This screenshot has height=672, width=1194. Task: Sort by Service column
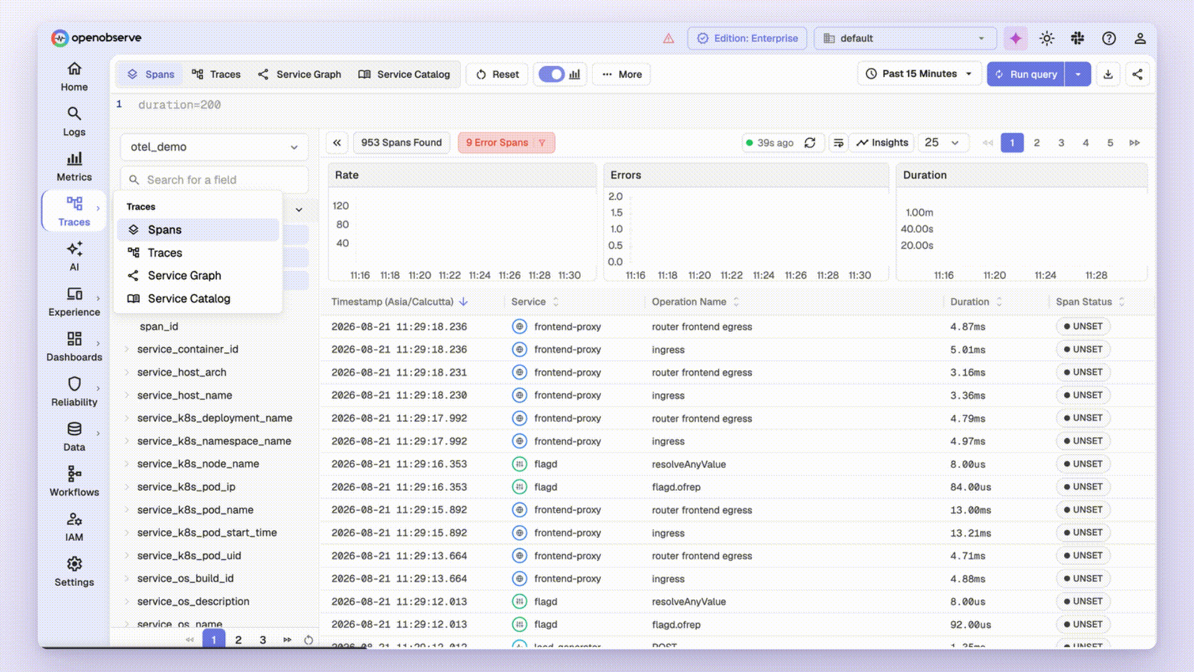click(535, 302)
